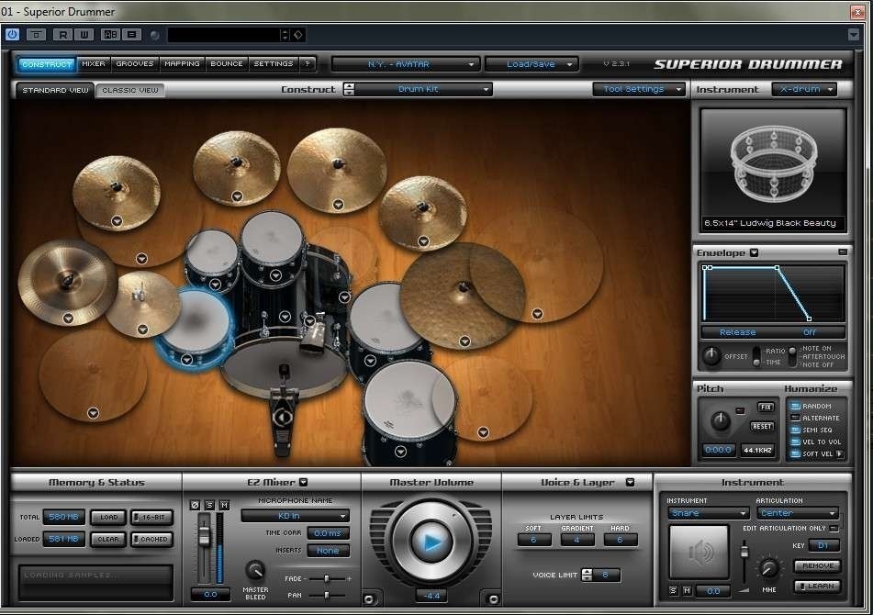
Task: Toggle the 16-BIT memory mode
Action: [x=152, y=517]
